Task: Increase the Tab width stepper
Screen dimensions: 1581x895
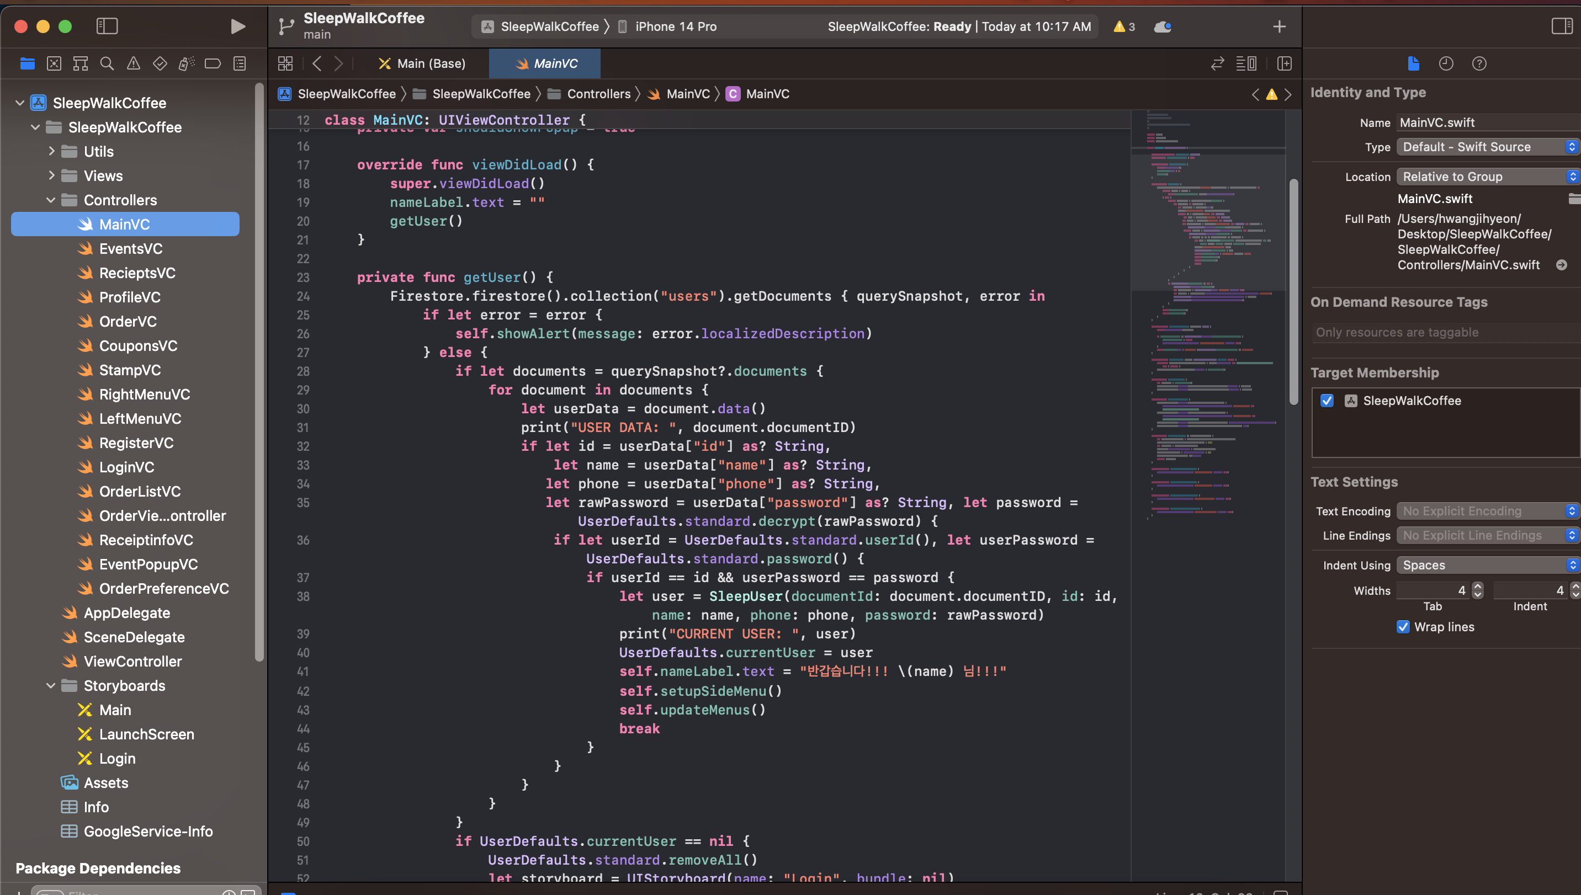Action: (1478, 587)
